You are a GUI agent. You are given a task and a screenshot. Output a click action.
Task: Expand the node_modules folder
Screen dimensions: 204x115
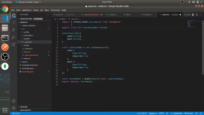(34, 26)
